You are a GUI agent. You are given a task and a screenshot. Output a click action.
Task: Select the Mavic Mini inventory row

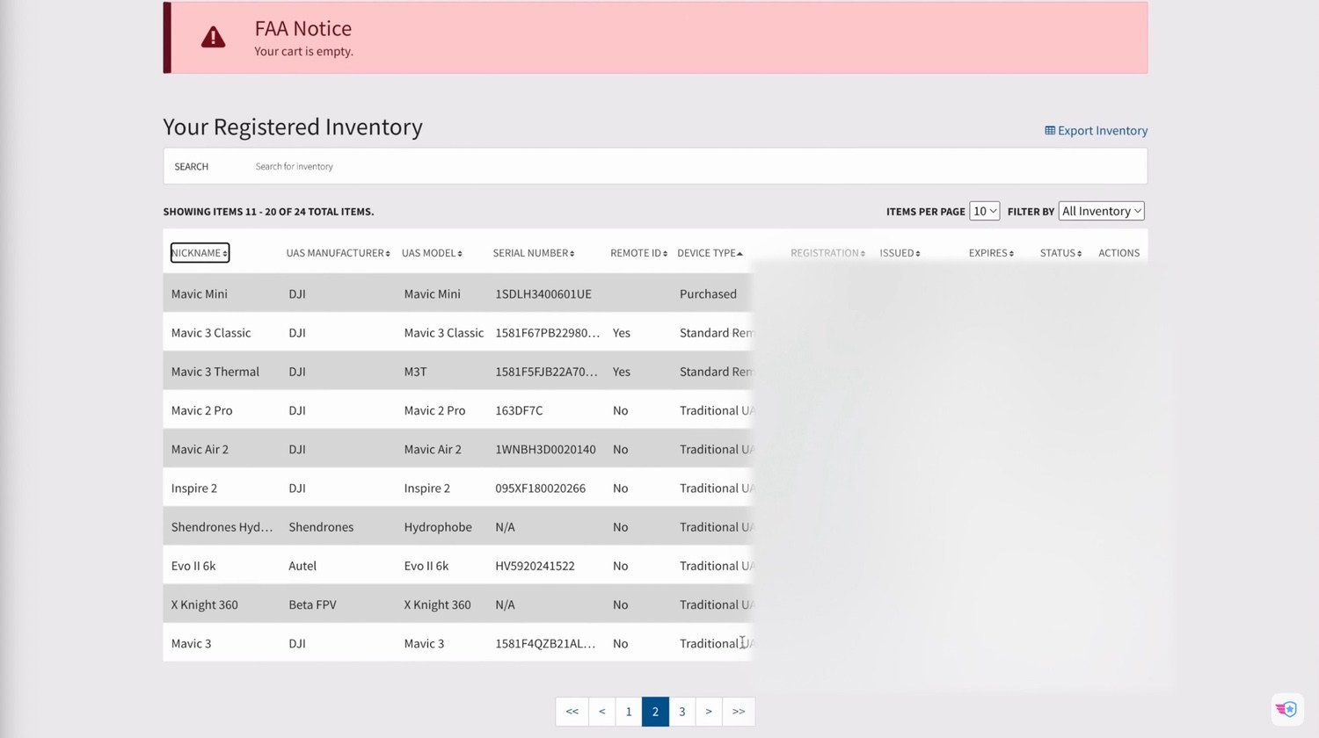pos(352,293)
